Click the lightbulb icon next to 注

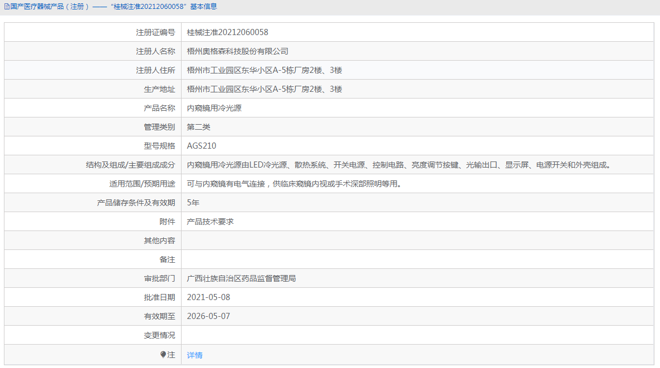(x=162, y=355)
